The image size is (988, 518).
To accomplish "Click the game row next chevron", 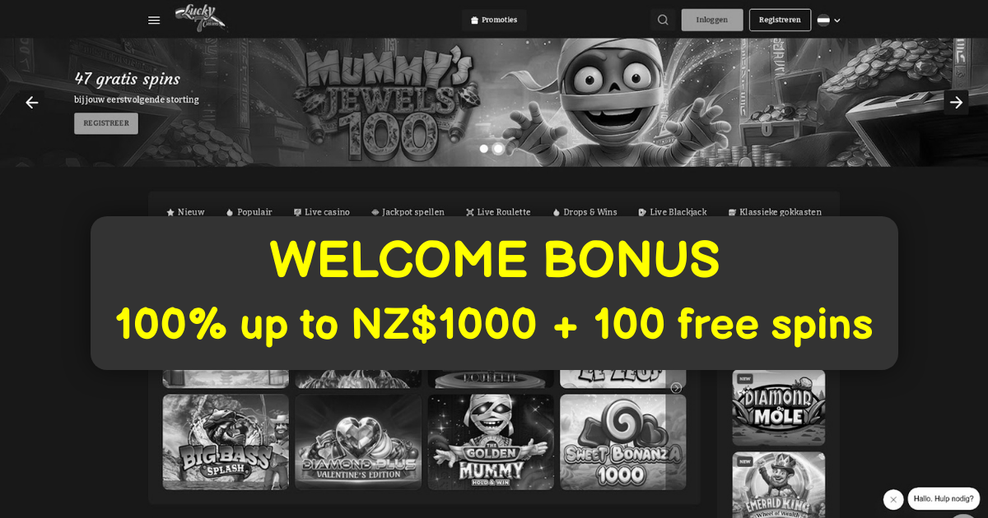I will tap(676, 388).
